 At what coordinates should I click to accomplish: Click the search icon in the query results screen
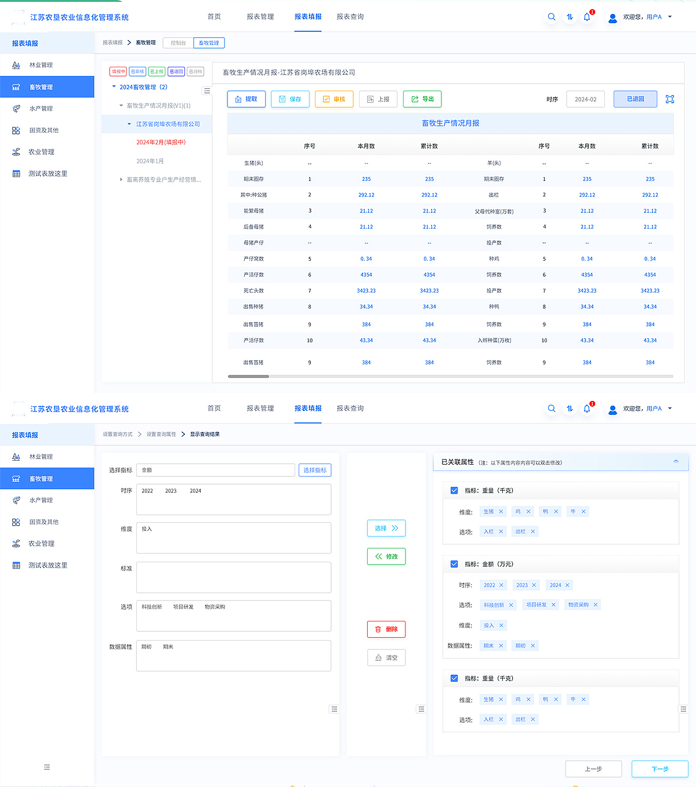tap(552, 409)
